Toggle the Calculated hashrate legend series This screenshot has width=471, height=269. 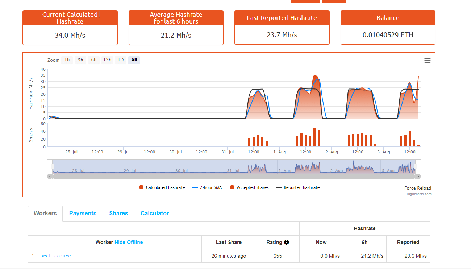(162, 187)
